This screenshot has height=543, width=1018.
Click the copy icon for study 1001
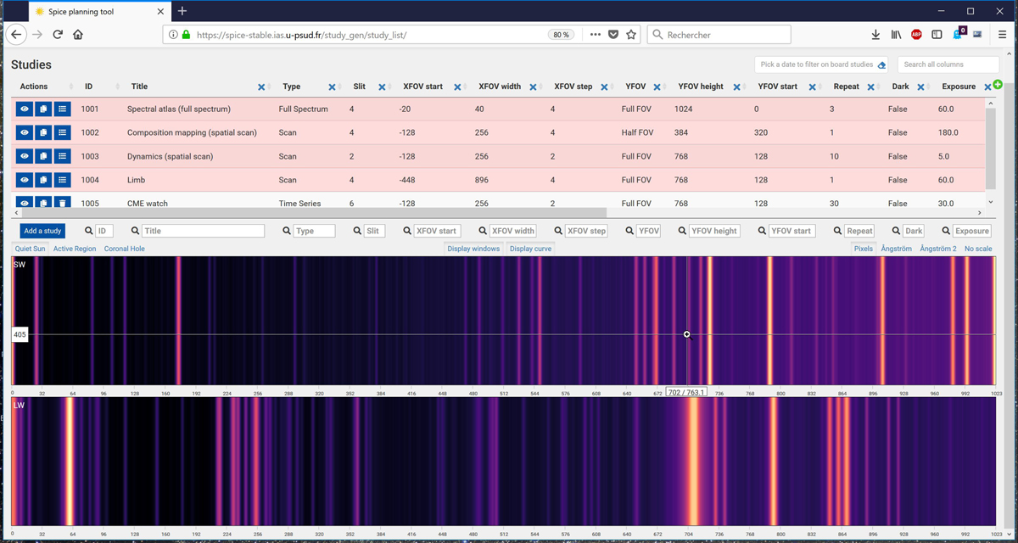[43, 109]
